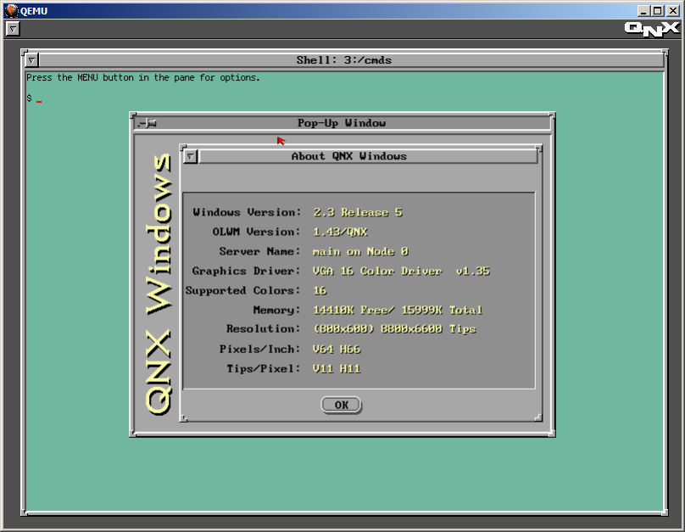Image resolution: width=685 pixels, height=532 pixels.
Task: Click the vertical QNX Windows banner text
Action: point(159,284)
